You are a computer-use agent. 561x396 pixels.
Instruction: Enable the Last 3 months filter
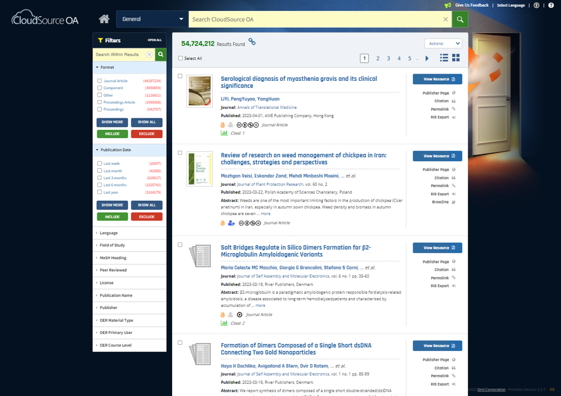coord(100,178)
